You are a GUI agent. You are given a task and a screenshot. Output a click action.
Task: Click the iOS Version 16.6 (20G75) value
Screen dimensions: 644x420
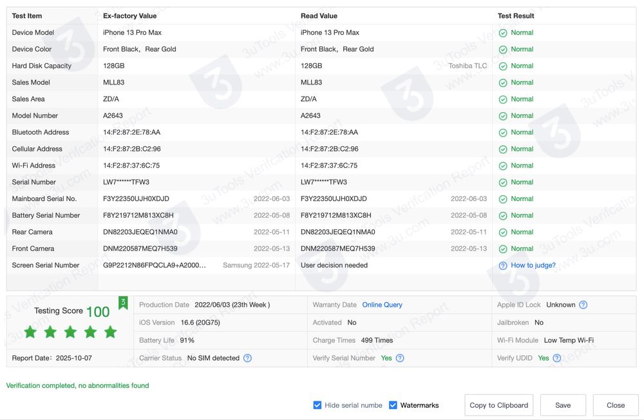point(200,323)
